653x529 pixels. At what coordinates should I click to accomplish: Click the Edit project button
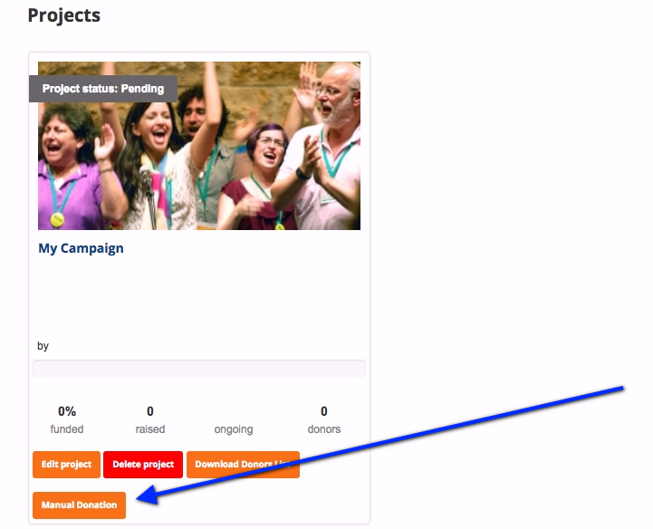pyautogui.click(x=67, y=465)
